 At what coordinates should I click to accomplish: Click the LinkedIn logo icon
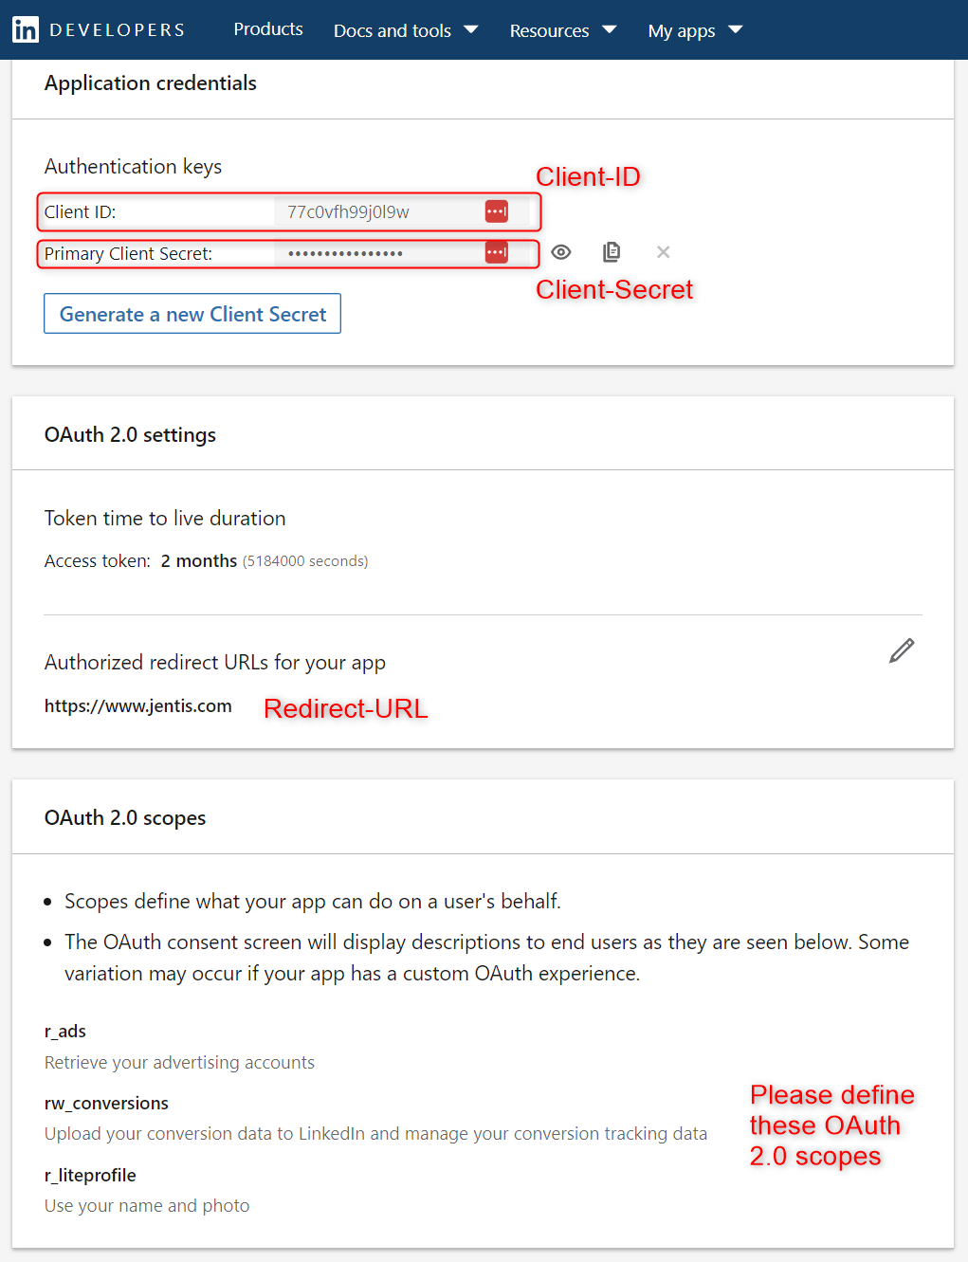pyautogui.click(x=26, y=29)
